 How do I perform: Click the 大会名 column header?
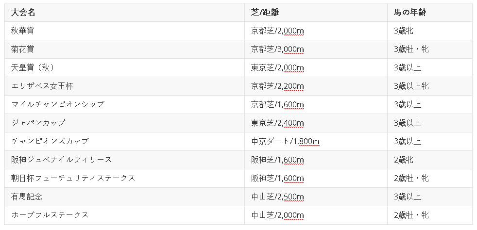coord(23,13)
